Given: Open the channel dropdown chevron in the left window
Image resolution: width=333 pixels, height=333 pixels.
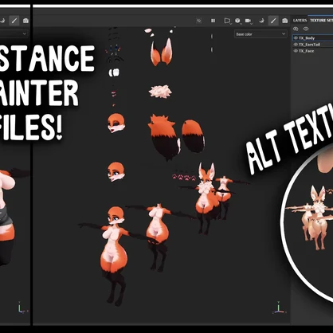Looking at the screenshot, I should (x=24, y=33).
